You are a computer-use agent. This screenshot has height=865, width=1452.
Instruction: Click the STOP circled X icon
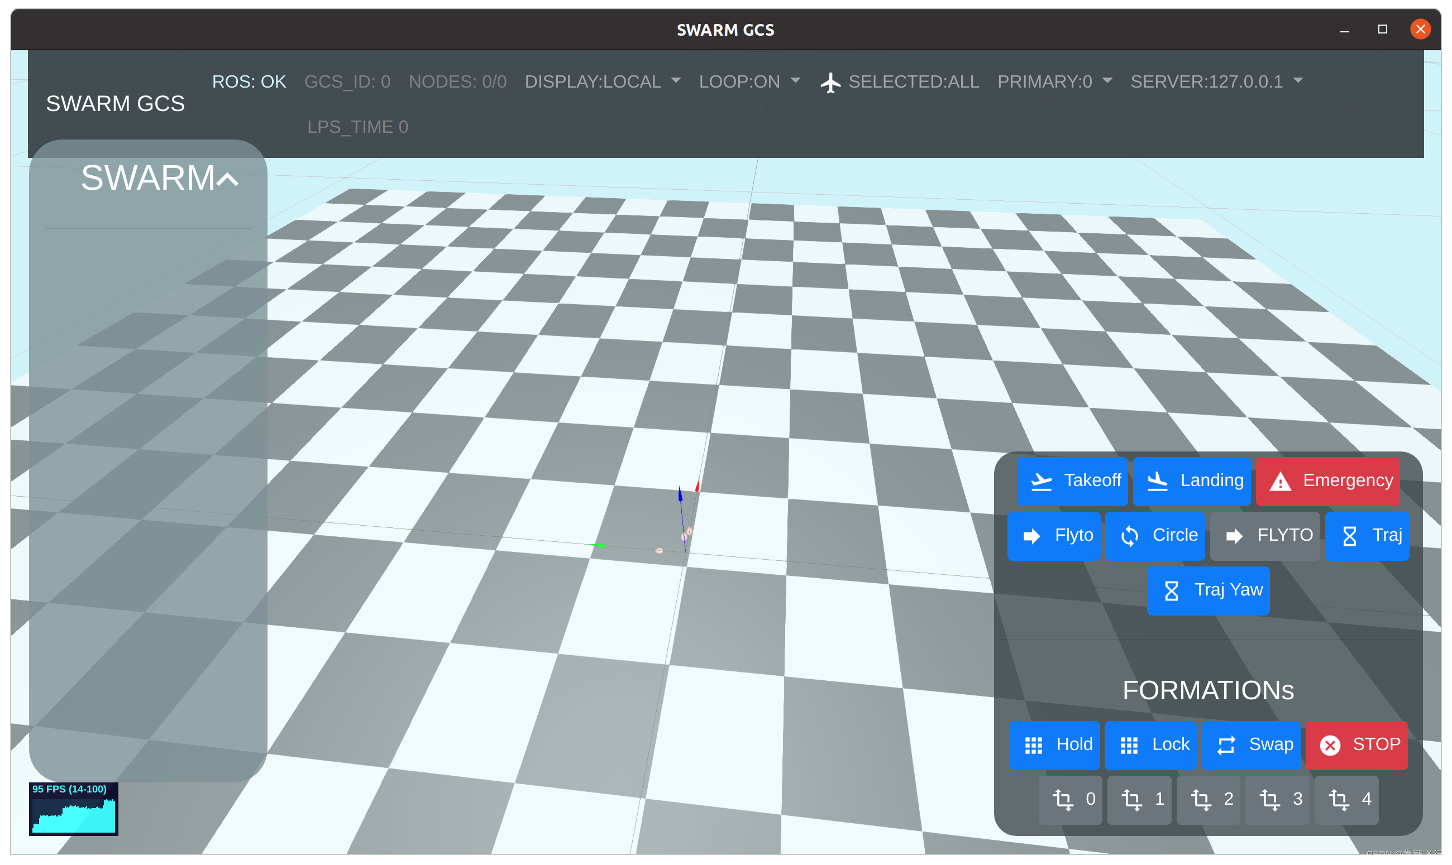1330,746
